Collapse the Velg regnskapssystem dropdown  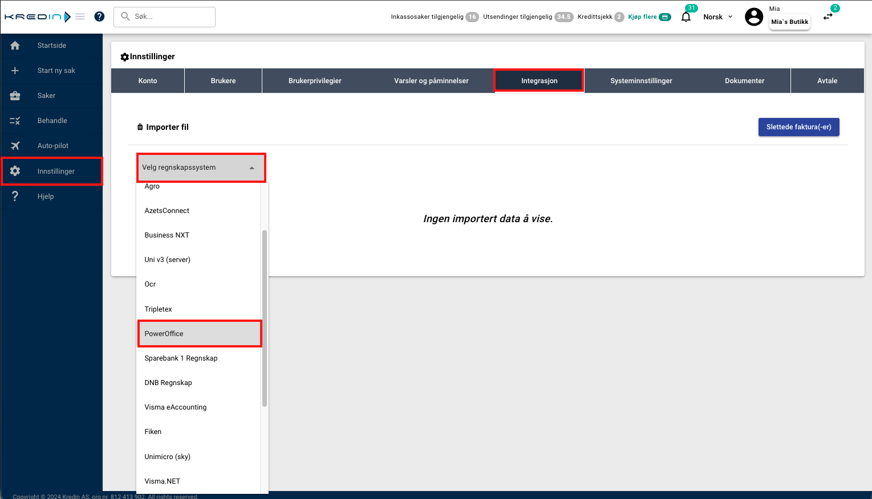coord(201,167)
